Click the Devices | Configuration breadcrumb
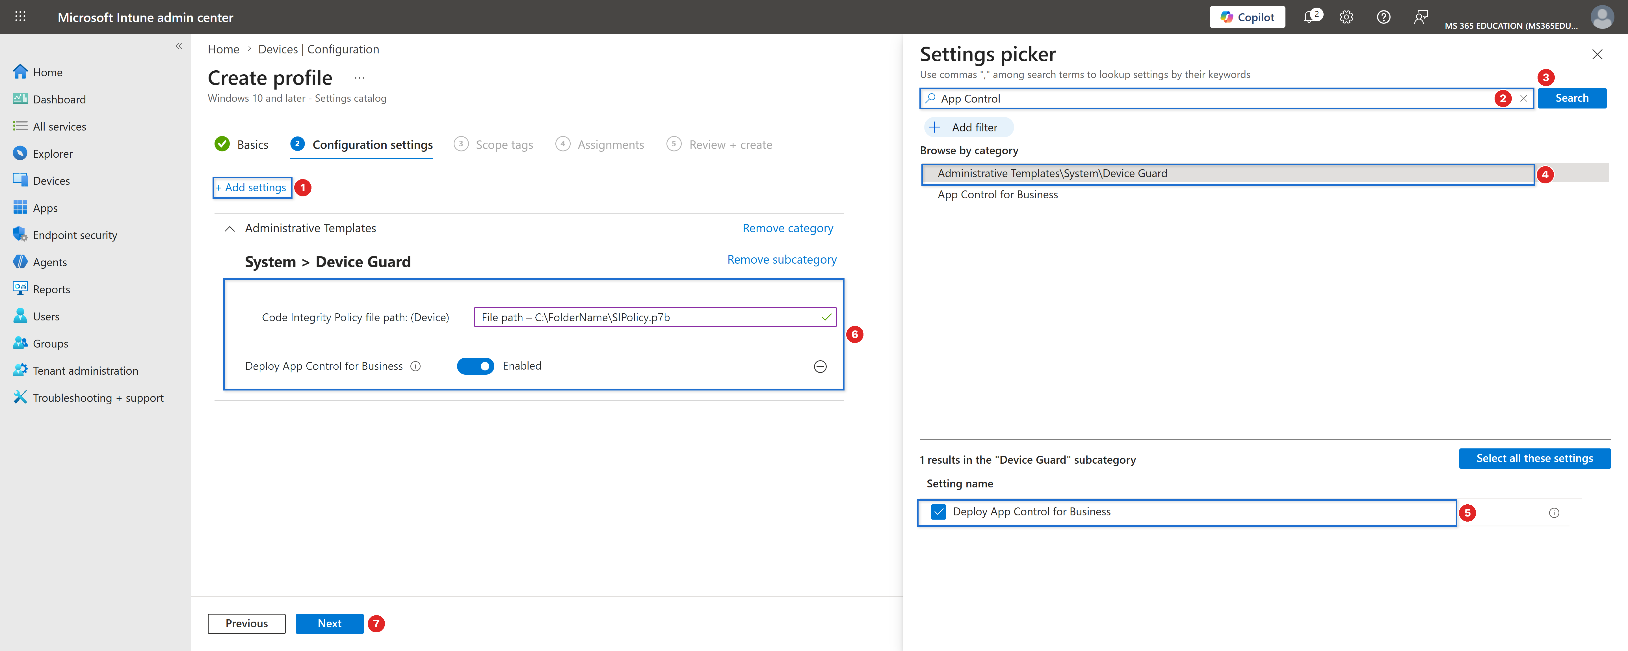 (319, 49)
